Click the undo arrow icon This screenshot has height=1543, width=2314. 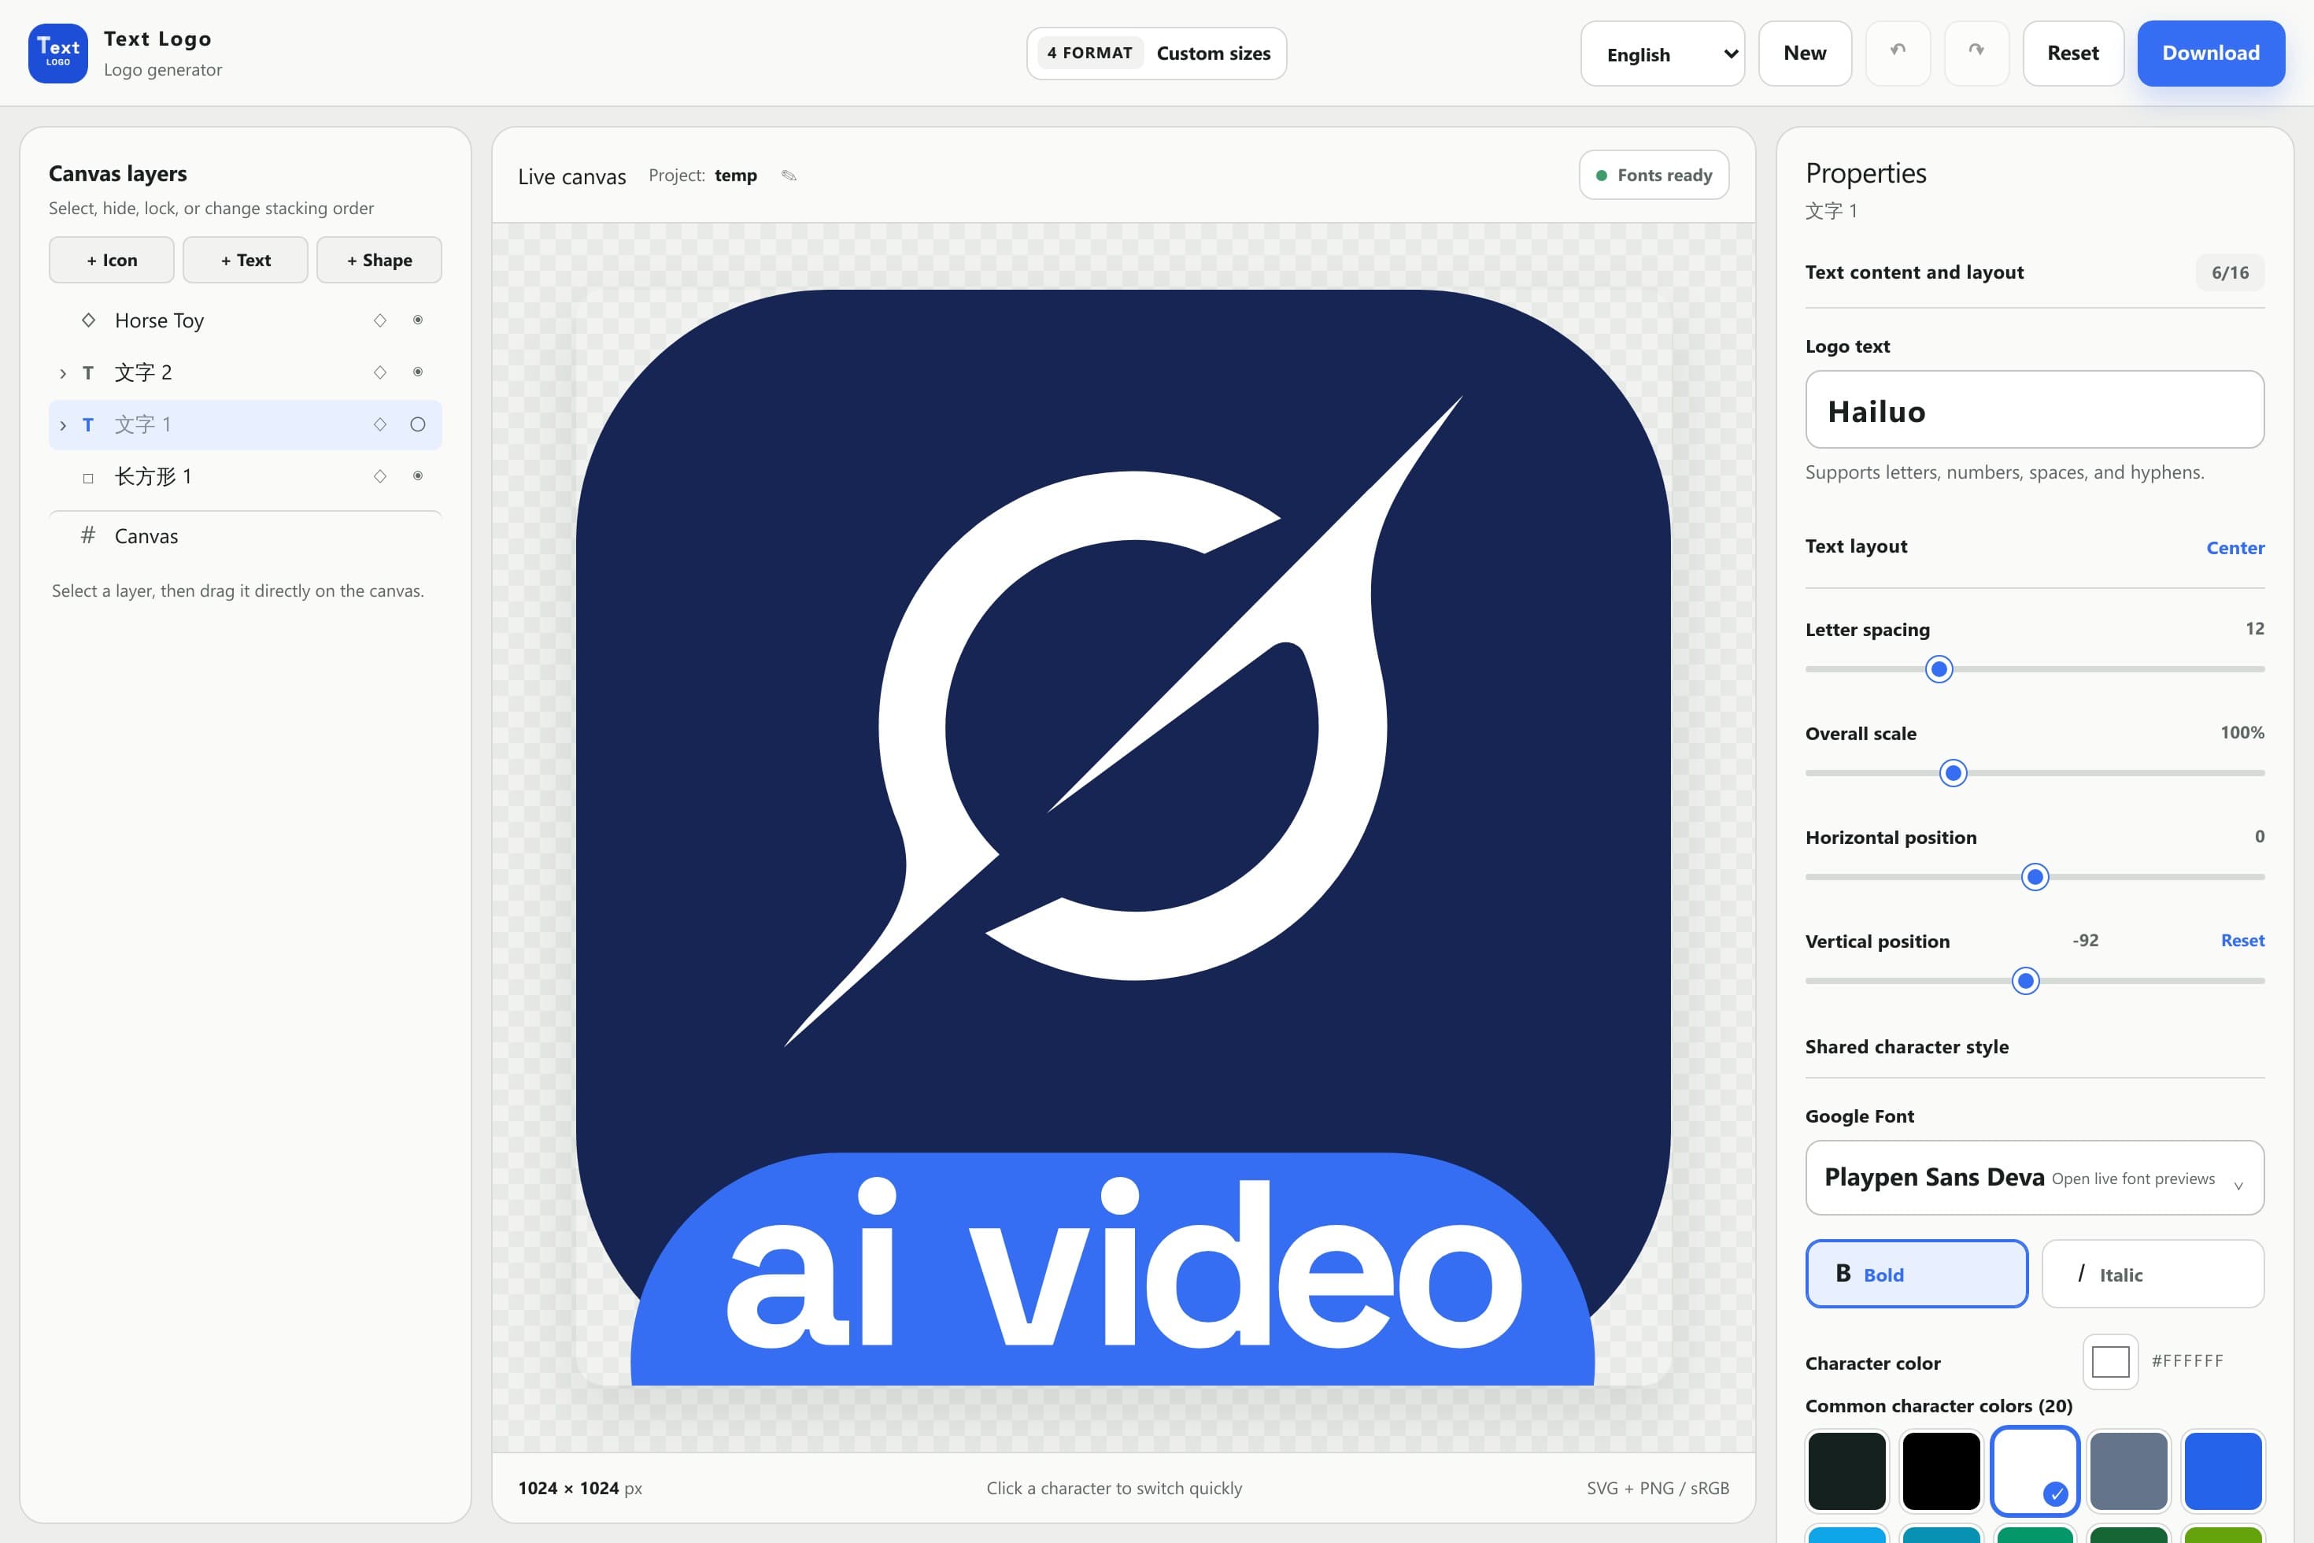point(1898,52)
